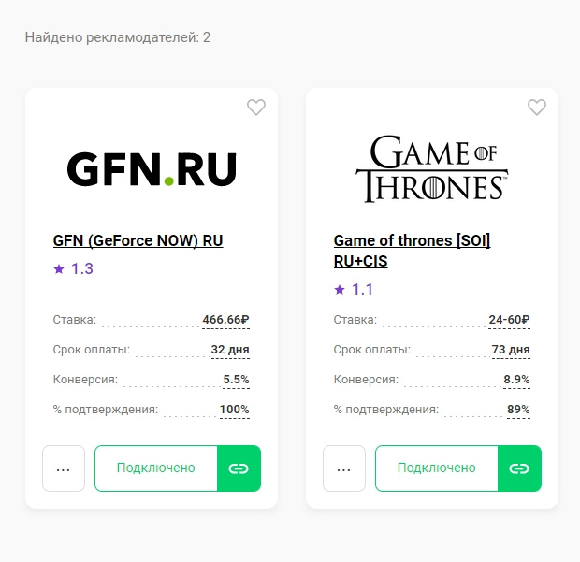This screenshot has height=562, width=580.
Task: Favorite the GFN (GeForce NOW) RU offer
Action: [256, 108]
